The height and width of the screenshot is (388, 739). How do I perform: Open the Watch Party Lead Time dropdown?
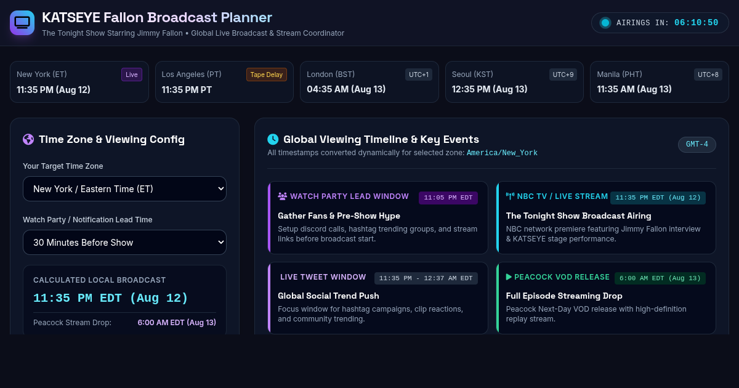pos(124,243)
